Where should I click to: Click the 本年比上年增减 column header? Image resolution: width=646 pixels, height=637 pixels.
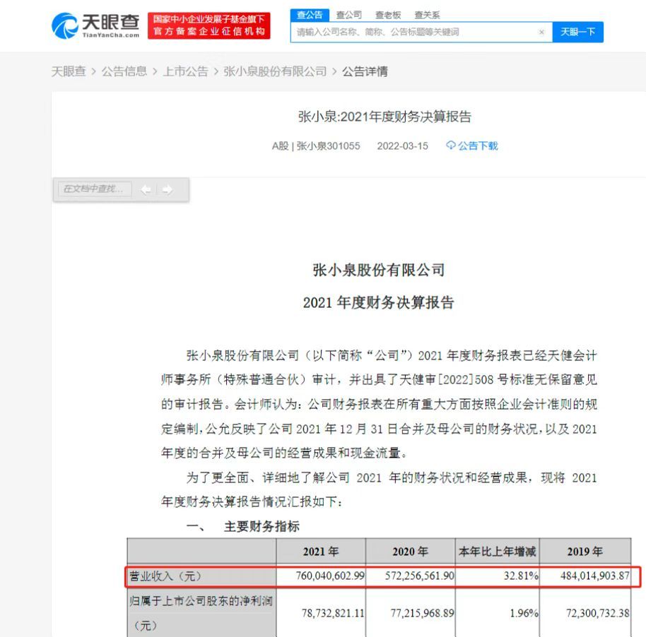click(x=498, y=552)
